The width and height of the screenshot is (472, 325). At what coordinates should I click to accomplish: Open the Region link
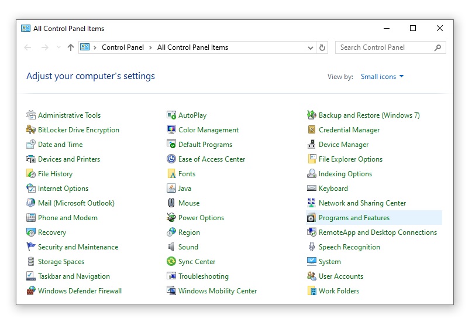pyautogui.click(x=189, y=232)
